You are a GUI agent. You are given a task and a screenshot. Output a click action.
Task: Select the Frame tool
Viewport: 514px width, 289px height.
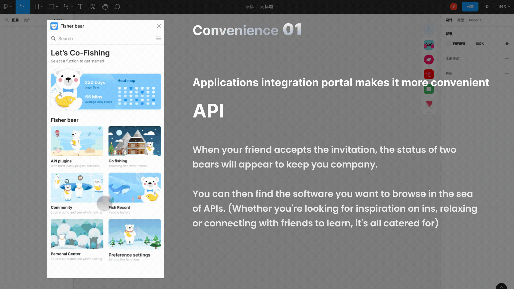click(37, 7)
